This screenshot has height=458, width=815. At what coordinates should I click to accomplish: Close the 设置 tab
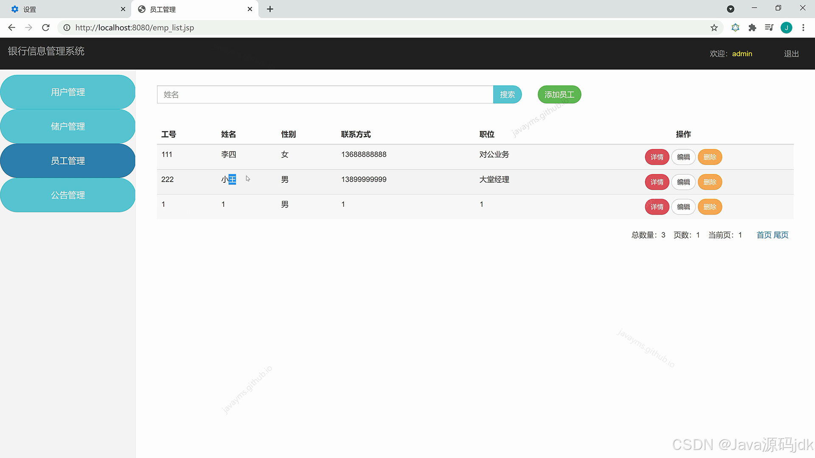123,9
